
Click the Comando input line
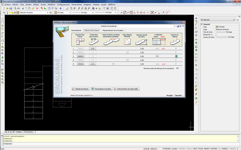121,144
